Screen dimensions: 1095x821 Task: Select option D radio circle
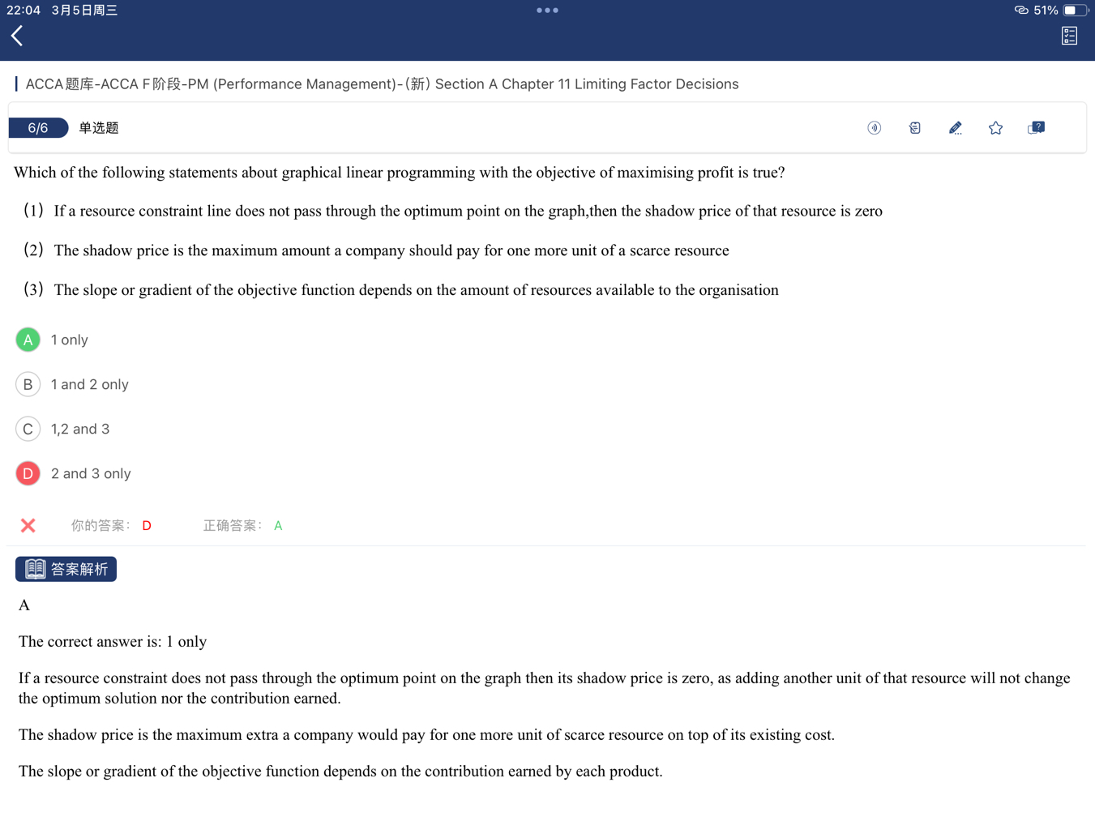coord(28,473)
